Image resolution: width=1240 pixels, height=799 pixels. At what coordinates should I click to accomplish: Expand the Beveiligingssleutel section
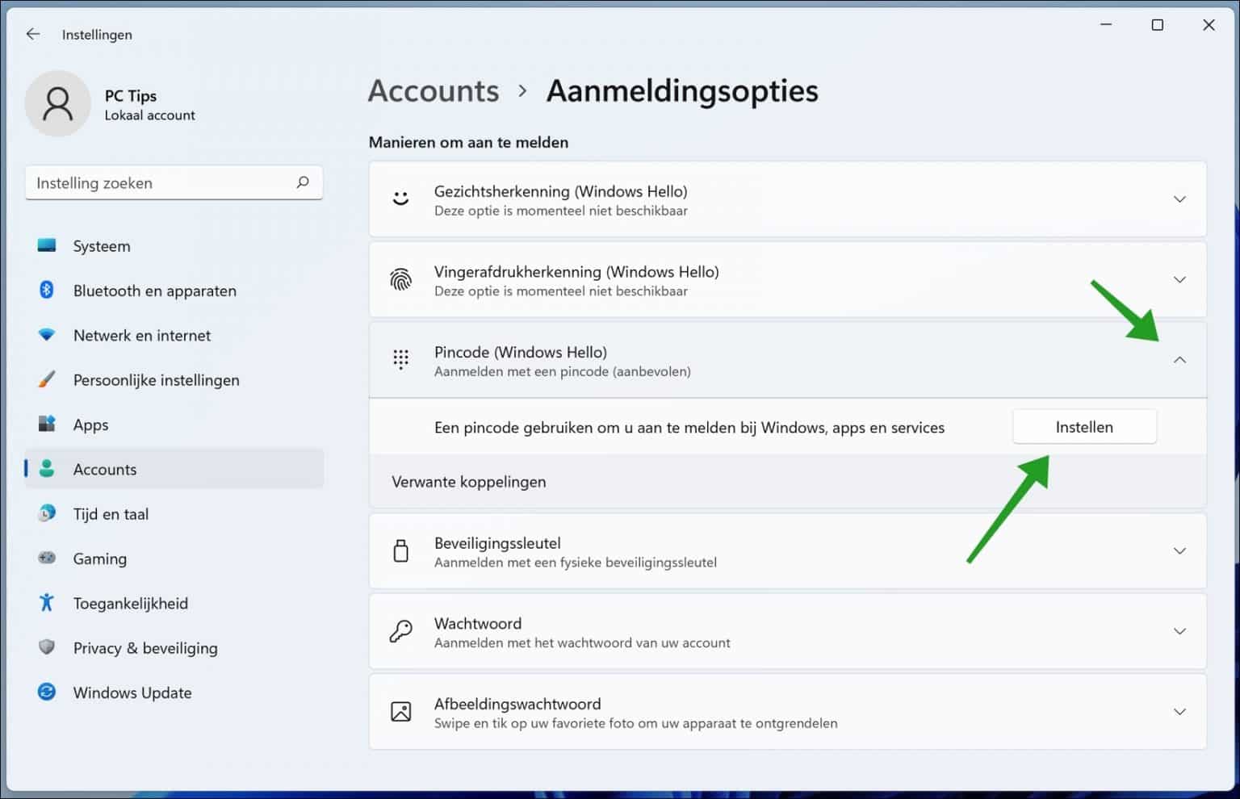pyautogui.click(x=1179, y=551)
